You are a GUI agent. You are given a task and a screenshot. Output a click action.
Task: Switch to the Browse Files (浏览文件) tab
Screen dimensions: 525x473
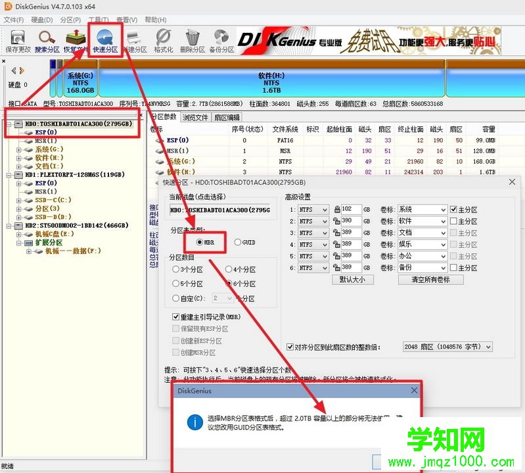[x=195, y=117]
